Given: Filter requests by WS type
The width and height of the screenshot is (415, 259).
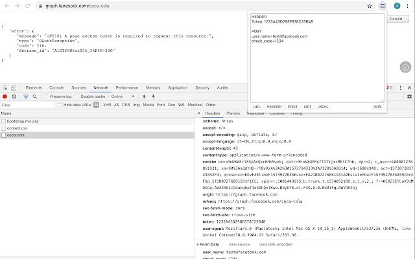Looking at the screenshot, I should [181, 105].
